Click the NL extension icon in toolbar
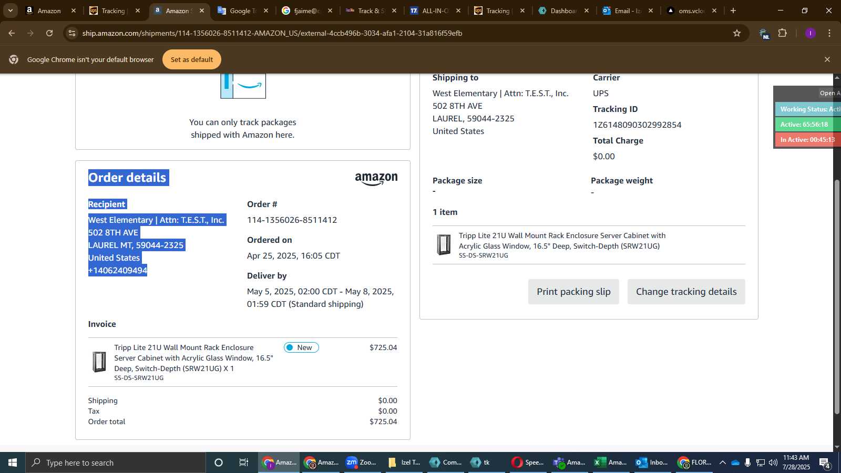 (764, 34)
